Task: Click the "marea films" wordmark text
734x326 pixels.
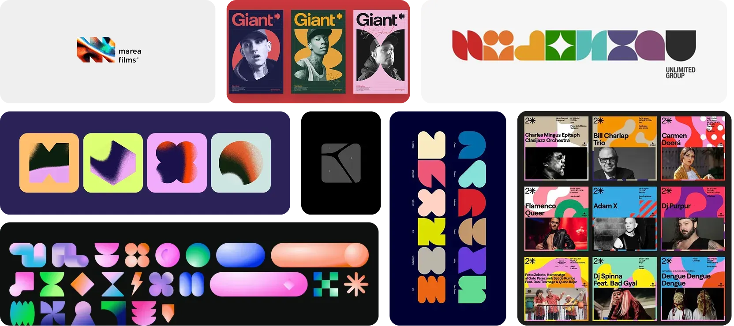Action: coord(130,56)
